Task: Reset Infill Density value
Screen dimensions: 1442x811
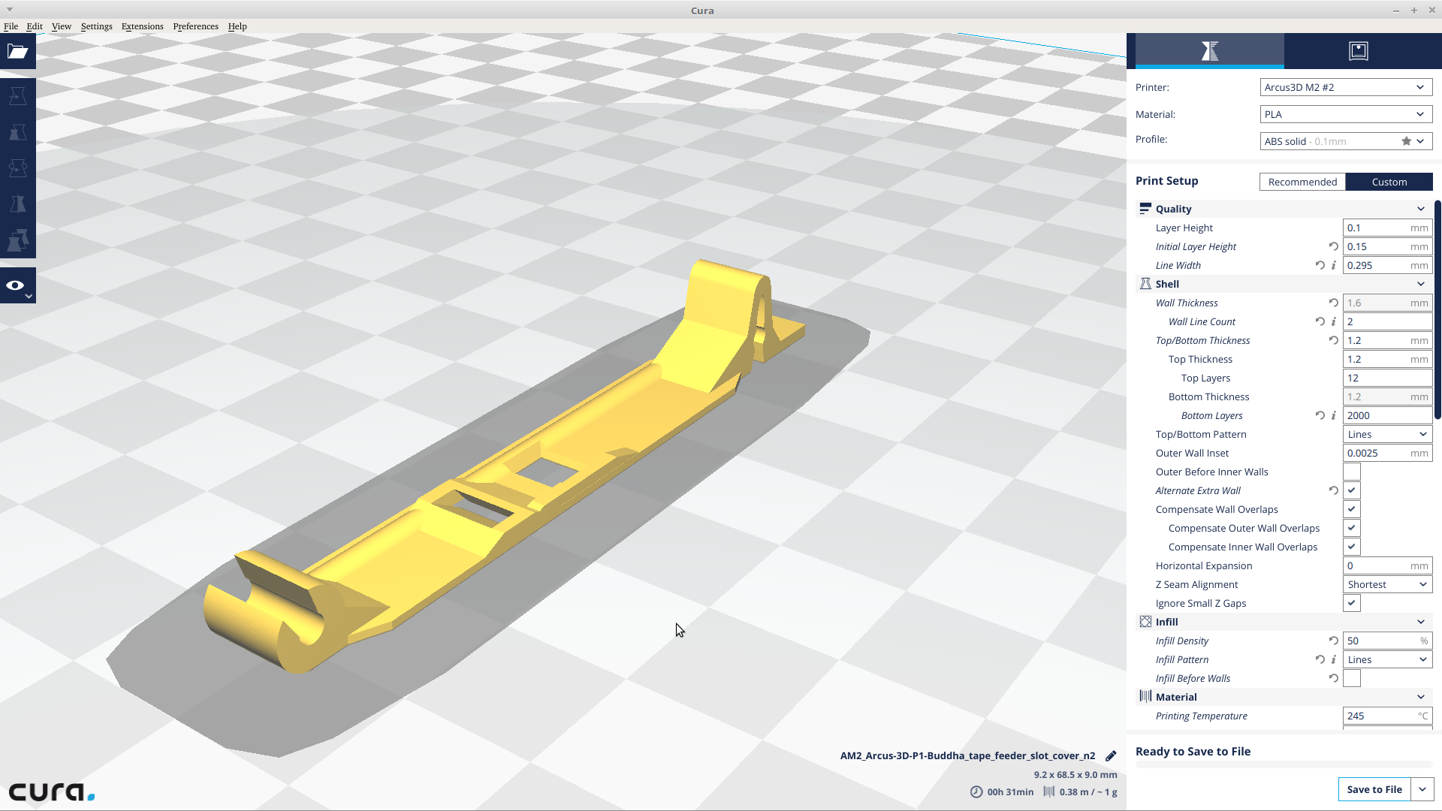Action: tap(1333, 641)
